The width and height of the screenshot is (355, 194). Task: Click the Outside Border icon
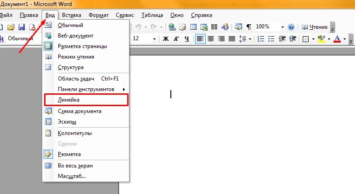coord(306,39)
